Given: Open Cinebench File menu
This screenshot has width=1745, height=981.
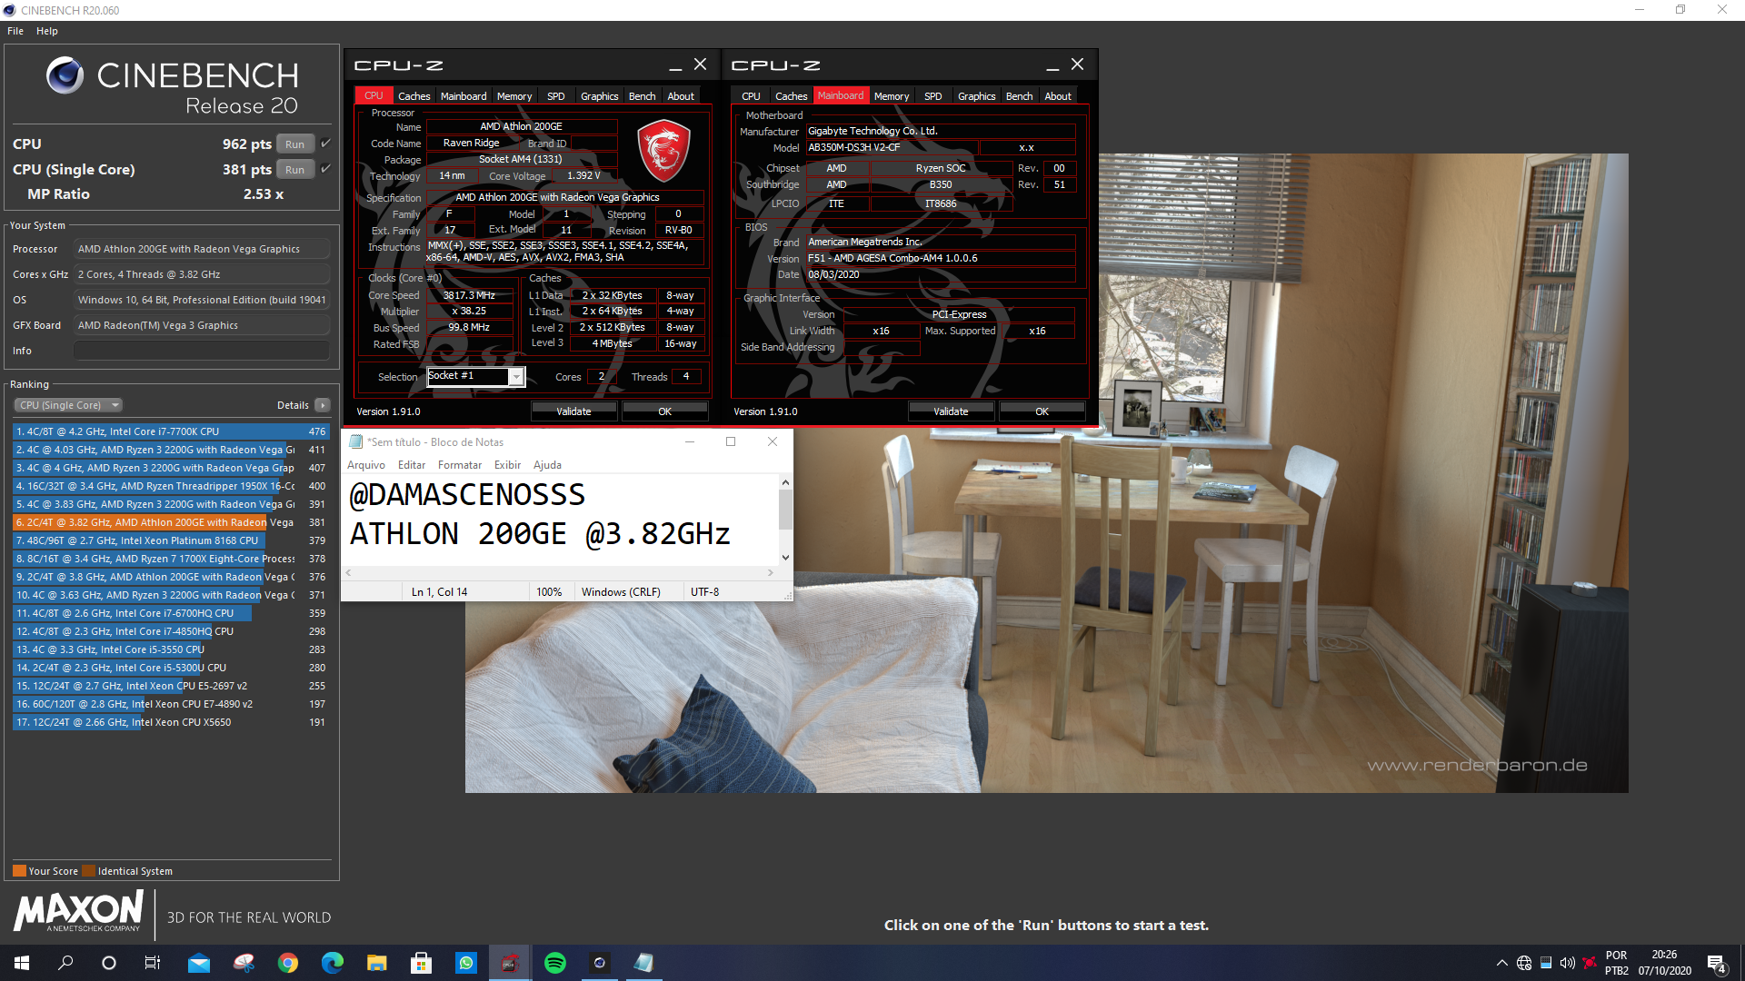Looking at the screenshot, I should (15, 31).
